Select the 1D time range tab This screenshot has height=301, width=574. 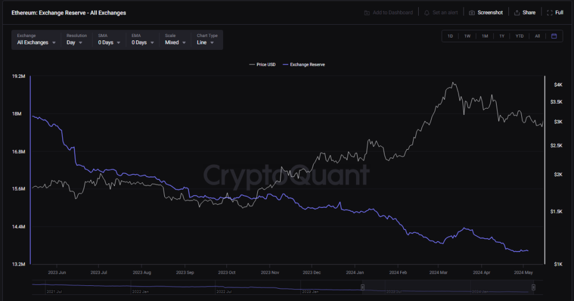450,36
